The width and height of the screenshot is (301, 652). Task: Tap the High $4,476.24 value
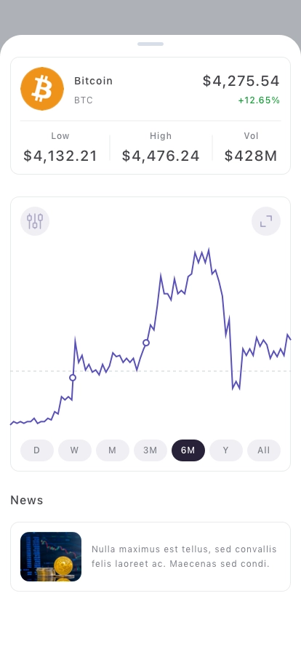[x=161, y=156]
